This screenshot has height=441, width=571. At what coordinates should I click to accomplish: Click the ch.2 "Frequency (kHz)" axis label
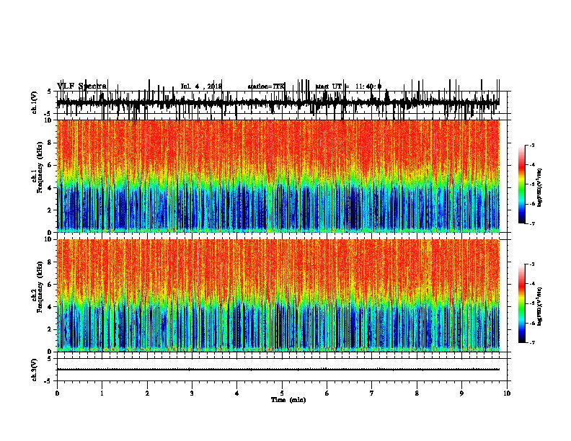pyautogui.click(x=40, y=287)
